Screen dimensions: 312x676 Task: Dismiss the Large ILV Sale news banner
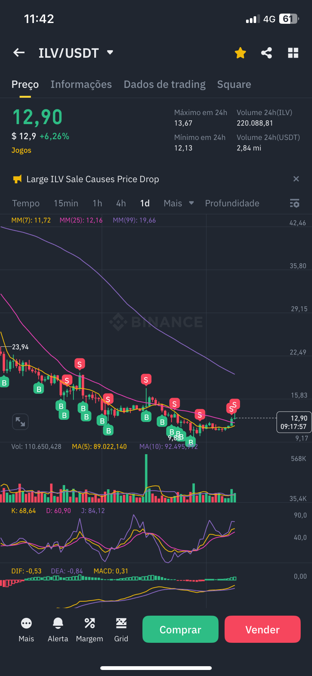click(x=296, y=179)
